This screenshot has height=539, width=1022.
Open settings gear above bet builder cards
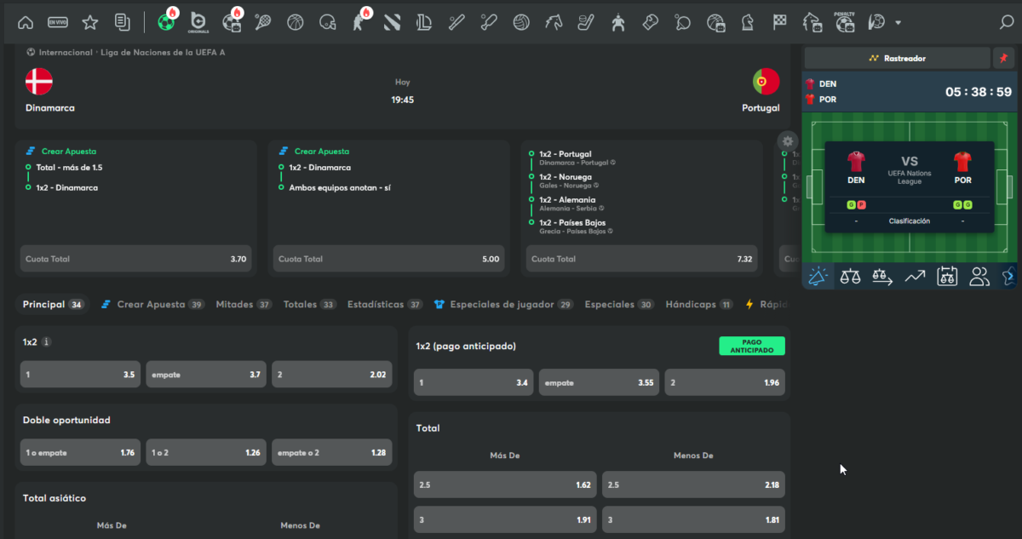(788, 141)
